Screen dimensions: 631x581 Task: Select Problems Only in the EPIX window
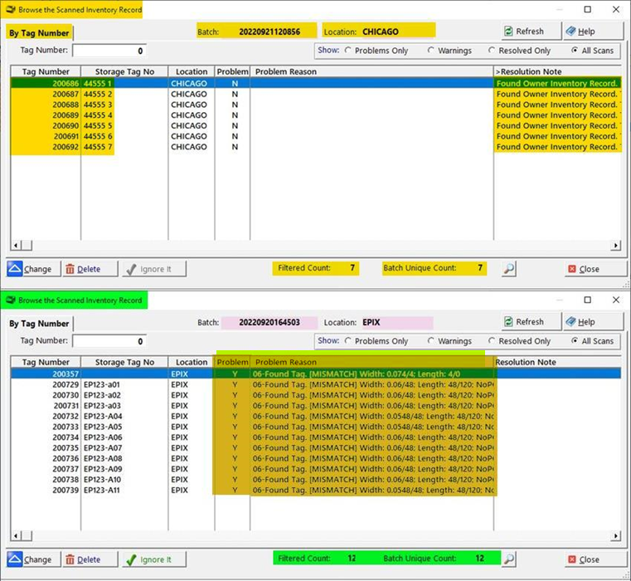tap(349, 341)
